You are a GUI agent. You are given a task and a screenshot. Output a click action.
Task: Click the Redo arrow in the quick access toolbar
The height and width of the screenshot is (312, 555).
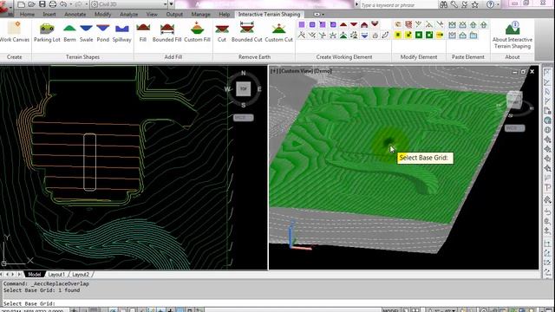click(x=78, y=4)
